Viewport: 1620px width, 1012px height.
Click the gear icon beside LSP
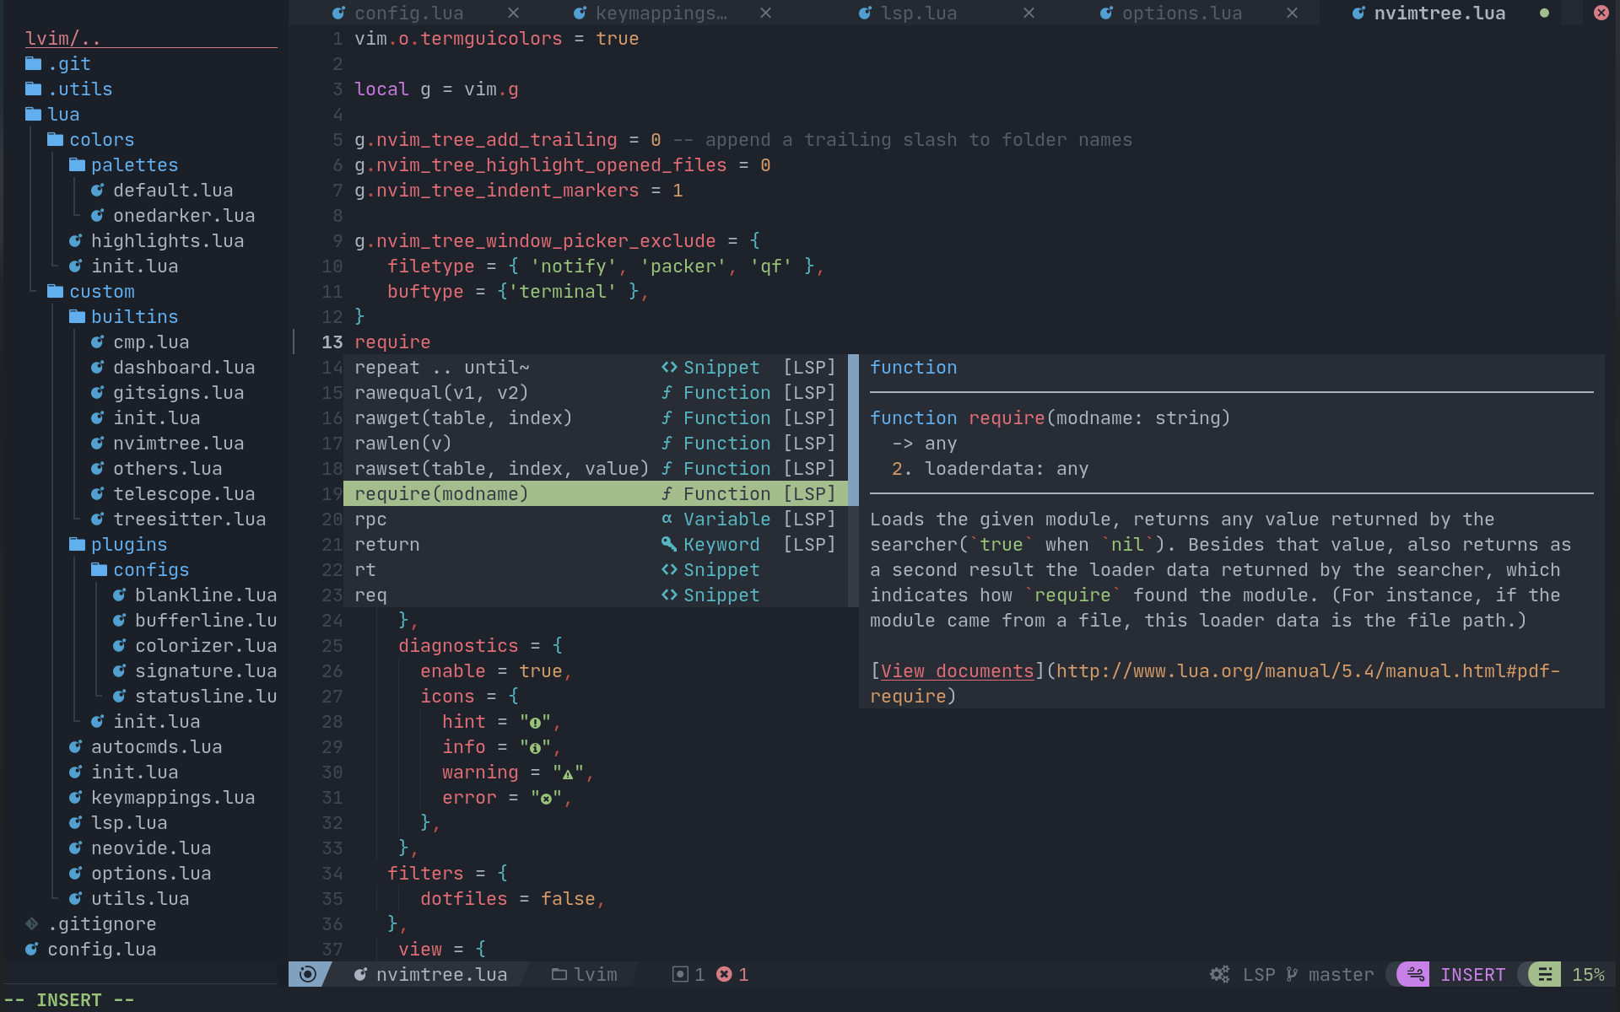1219,975
